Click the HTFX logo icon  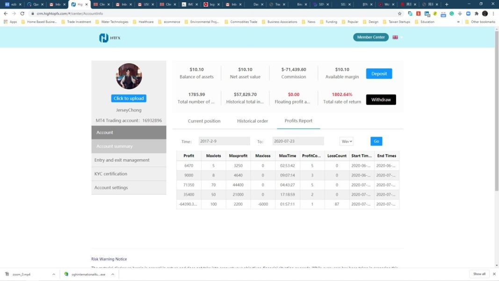pos(104,37)
